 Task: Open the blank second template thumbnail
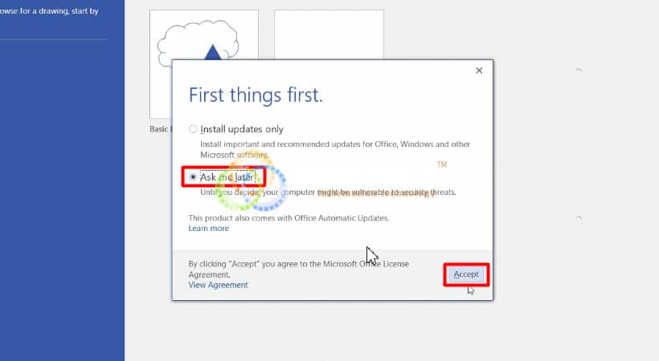pyautogui.click(x=329, y=34)
